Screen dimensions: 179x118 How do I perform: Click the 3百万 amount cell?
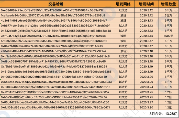click(168, 16)
